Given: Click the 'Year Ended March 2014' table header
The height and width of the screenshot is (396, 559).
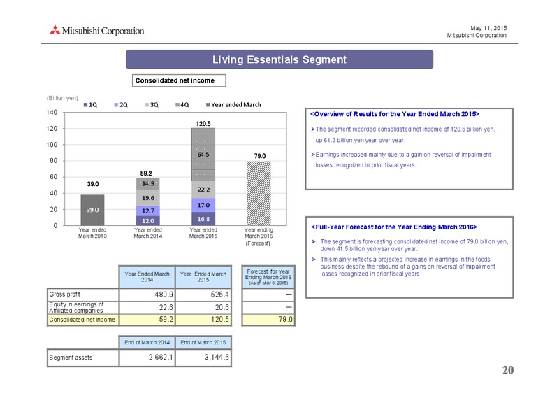Looking at the screenshot, I should click(147, 277).
